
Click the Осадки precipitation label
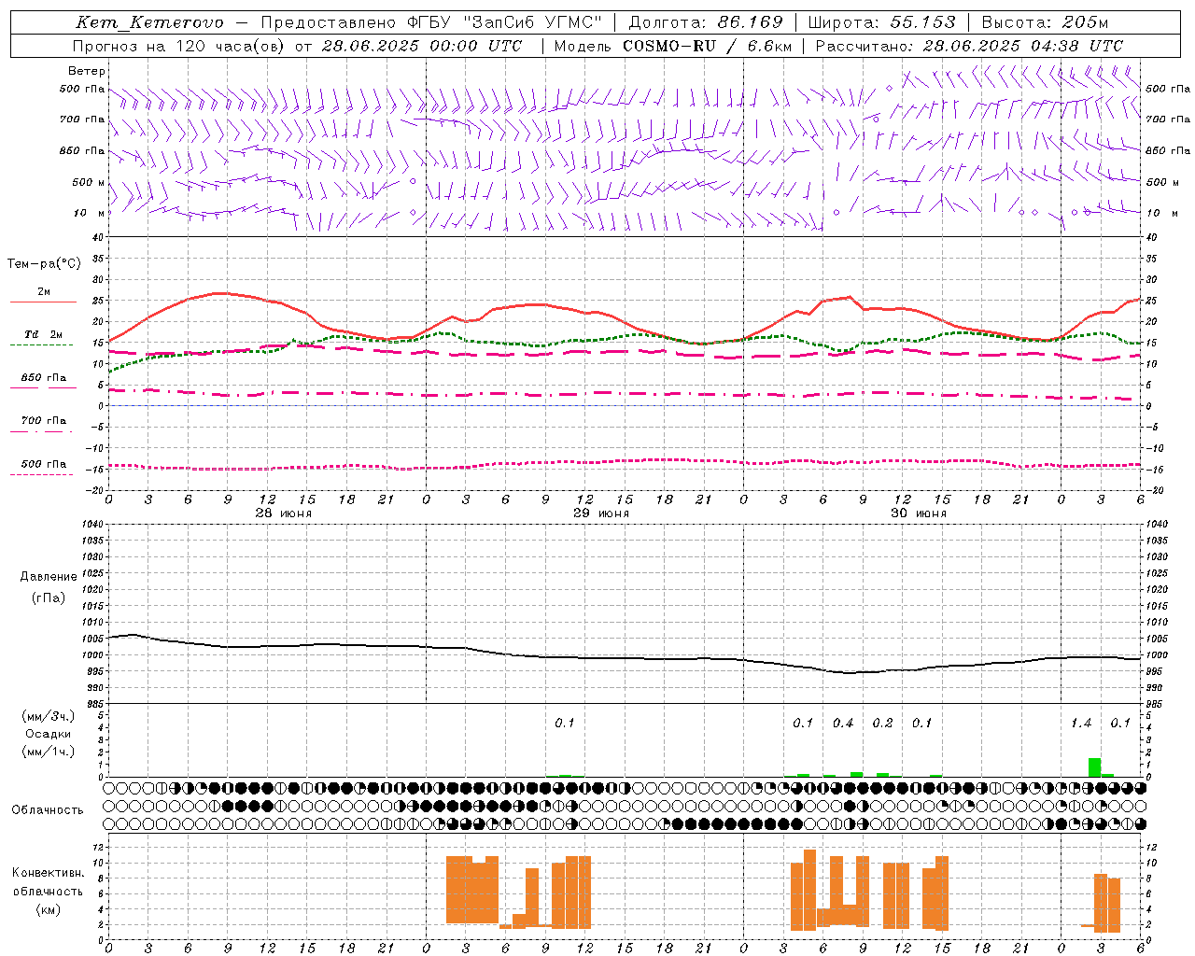(x=49, y=734)
